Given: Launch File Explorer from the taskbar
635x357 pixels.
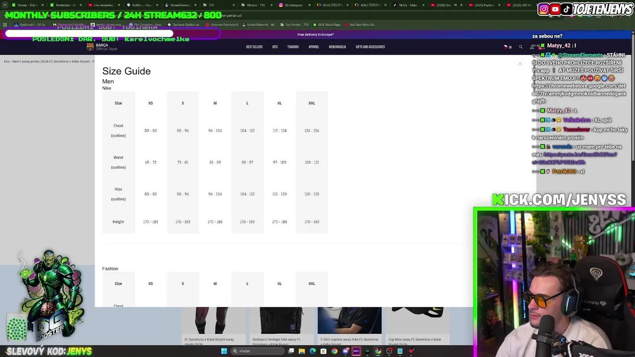Looking at the screenshot, I should 302,351.
